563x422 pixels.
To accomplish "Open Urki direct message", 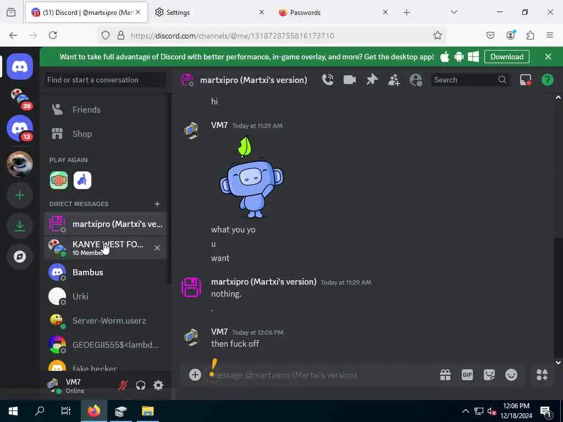I will point(106,296).
